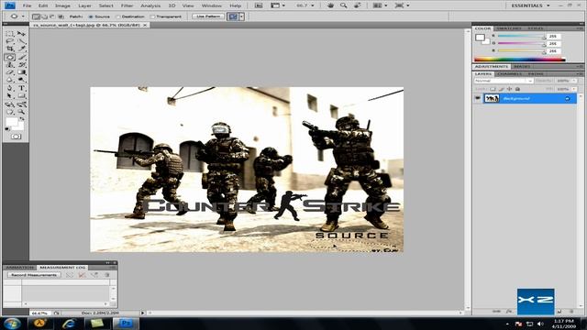Select the History Brush tool
This screenshot has width=587, height=330.
(x=21, y=65)
